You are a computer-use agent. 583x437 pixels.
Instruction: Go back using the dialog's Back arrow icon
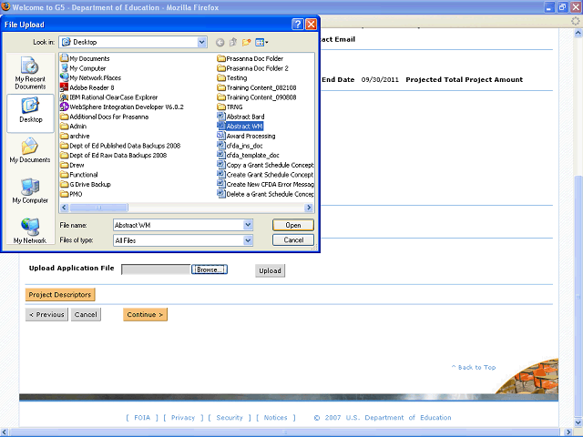click(x=220, y=43)
